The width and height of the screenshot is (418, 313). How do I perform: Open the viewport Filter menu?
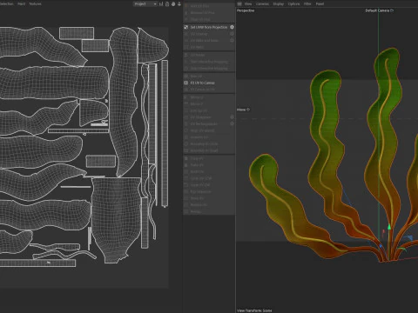click(307, 3)
